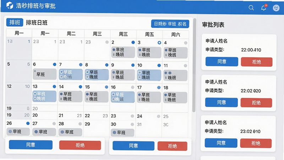Click the blue dot on day 15
Image resolution: width=284 pixels, height=160 pixels.
coord(106,87)
